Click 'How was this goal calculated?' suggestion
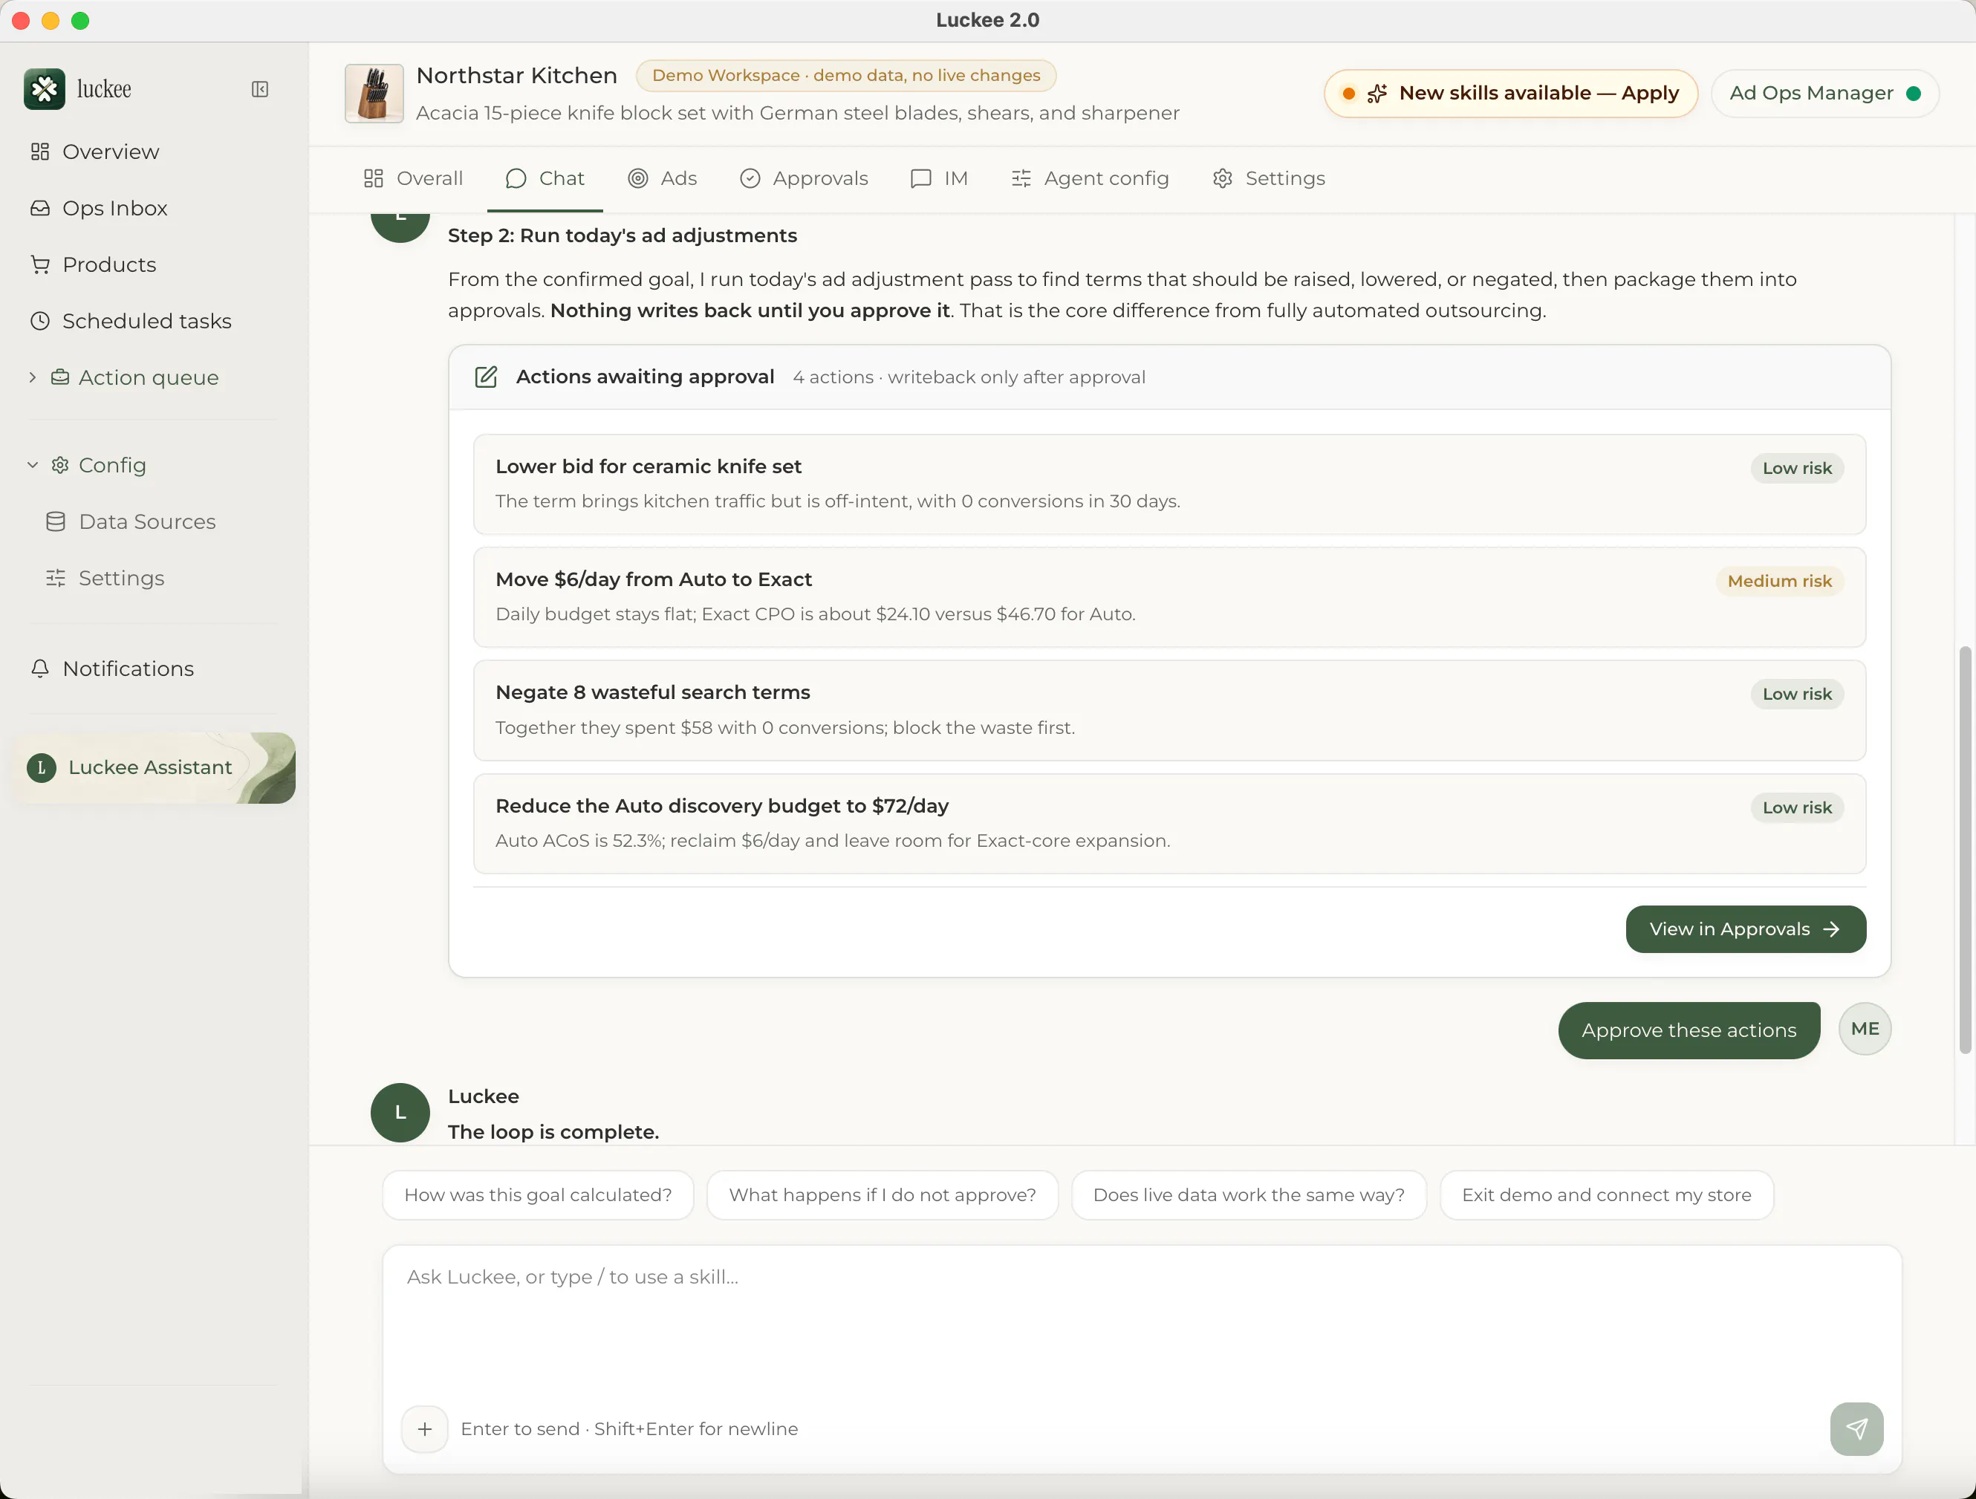The image size is (1976, 1499). click(x=538, y=1195)
